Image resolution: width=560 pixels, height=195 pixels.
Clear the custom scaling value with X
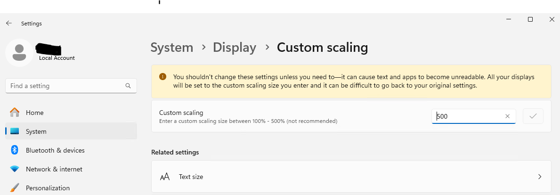click(x=508, y=116)
